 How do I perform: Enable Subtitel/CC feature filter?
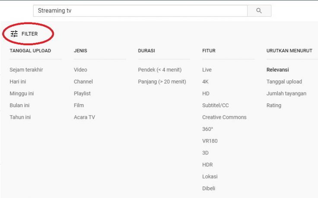(215, 105)
